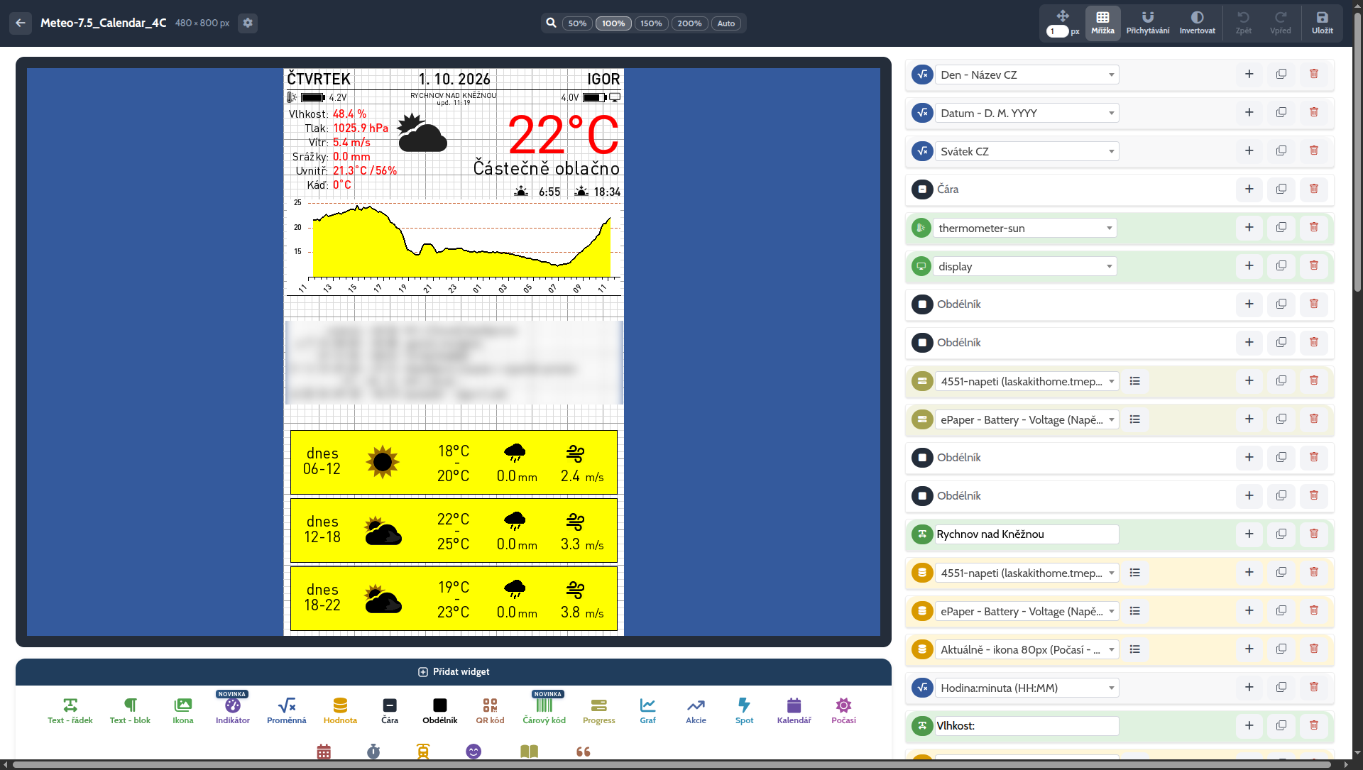
Task: Add a Počasí weather widget
Action: point(843,710)
